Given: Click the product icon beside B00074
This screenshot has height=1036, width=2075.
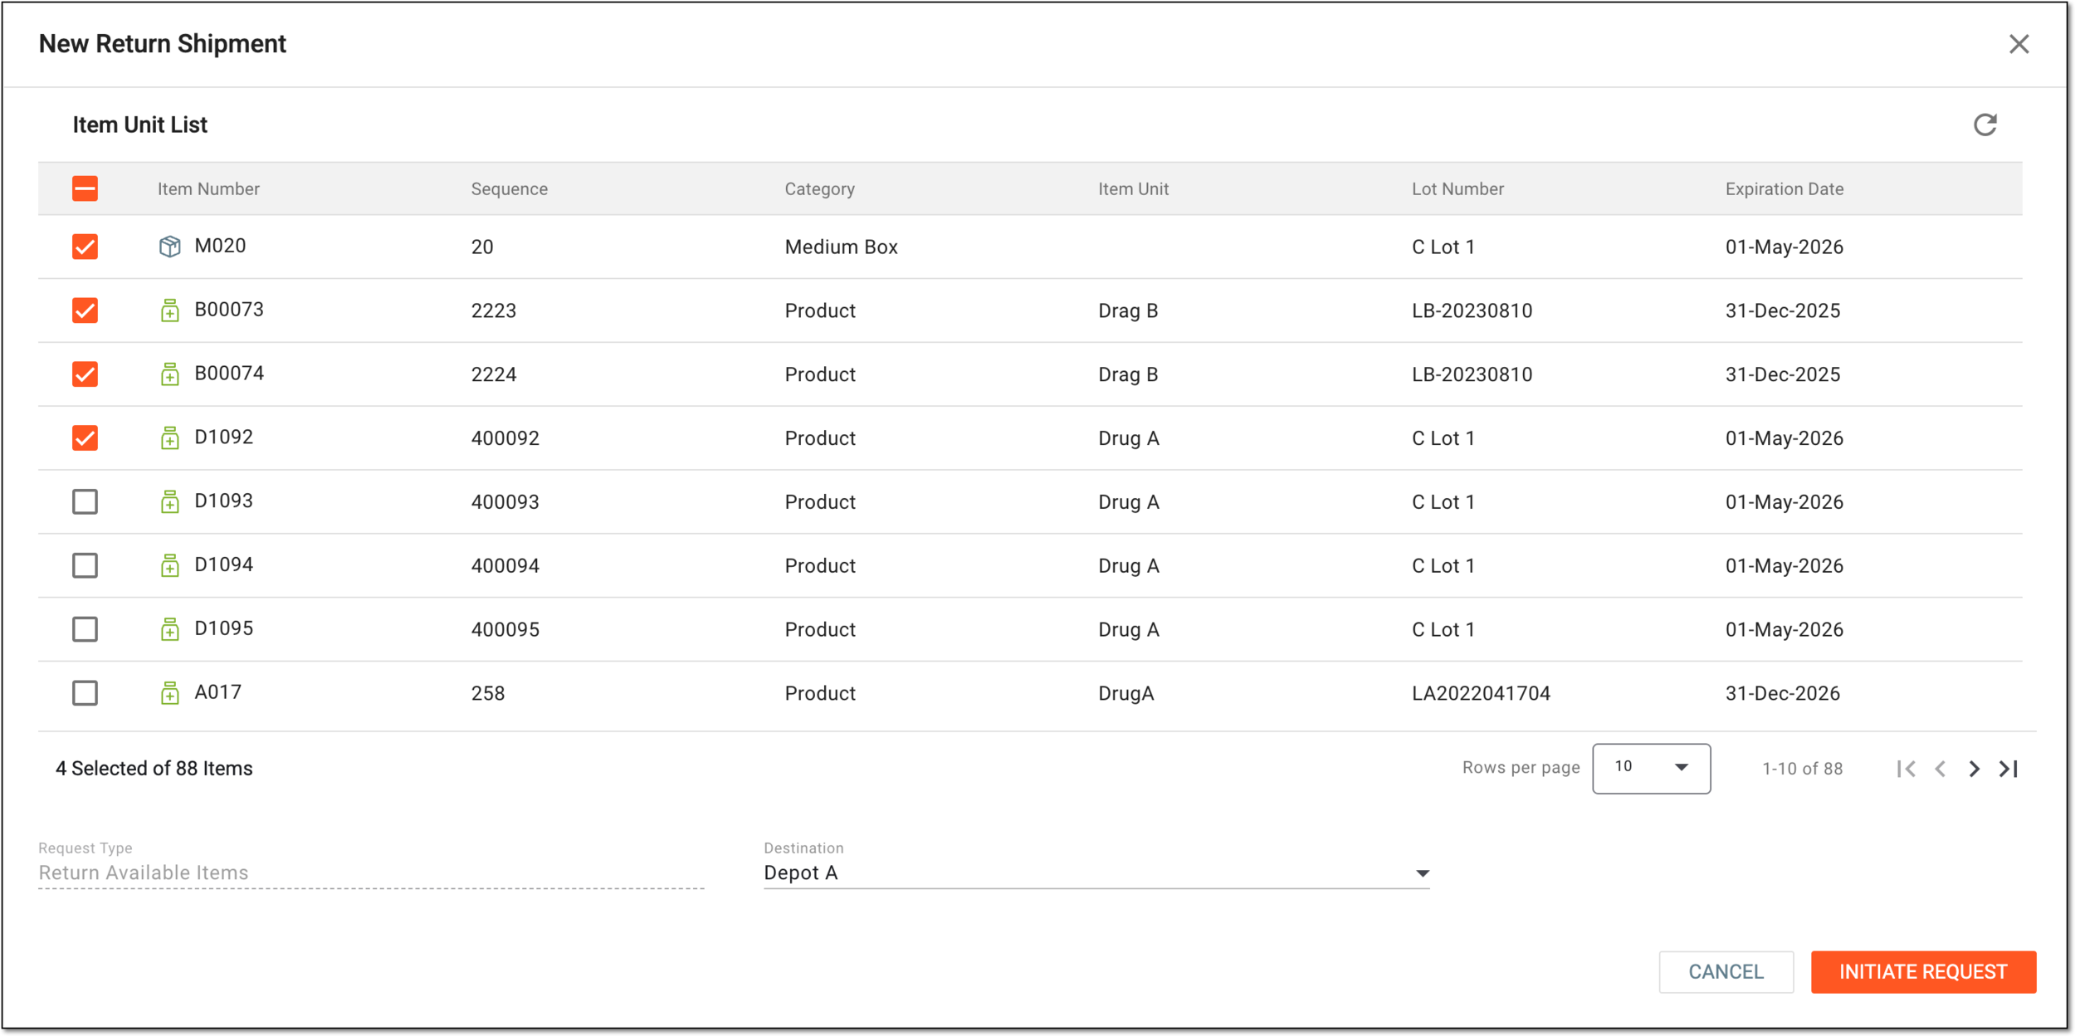Looking at the screenshot, I should 169,374.
